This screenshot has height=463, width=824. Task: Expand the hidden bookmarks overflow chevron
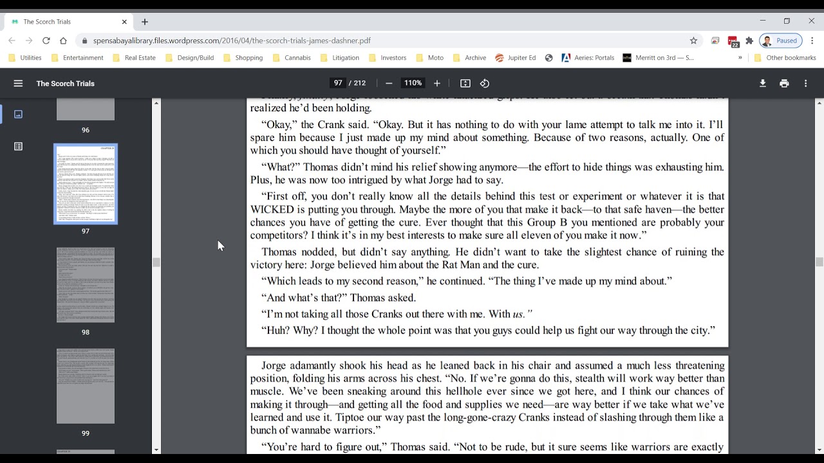tap(740, 58)
